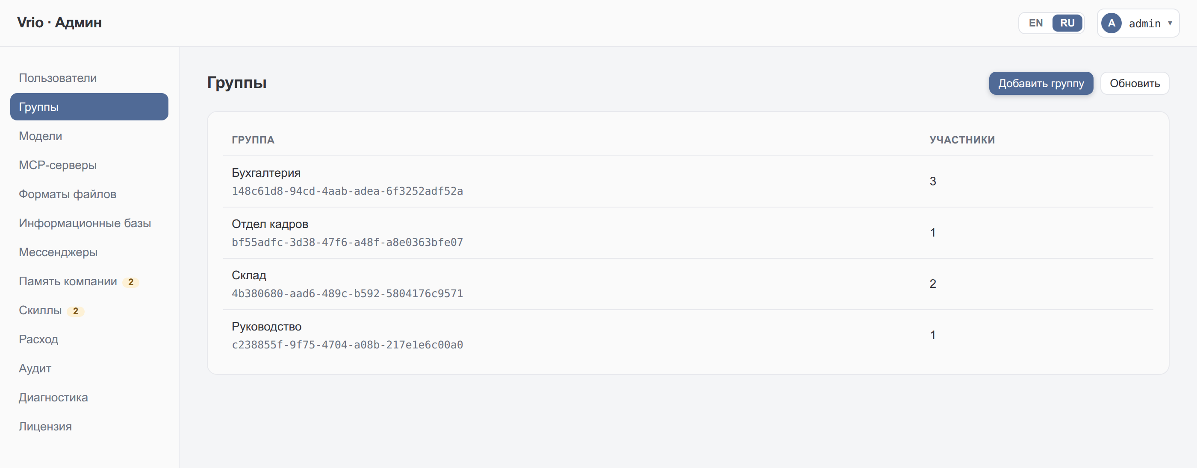
Task: Click the Добавить группу button
Action: click(1041, 84)
